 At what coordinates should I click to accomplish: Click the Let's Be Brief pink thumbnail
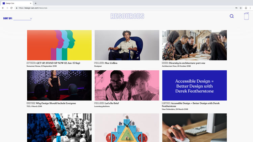[127, 85]
